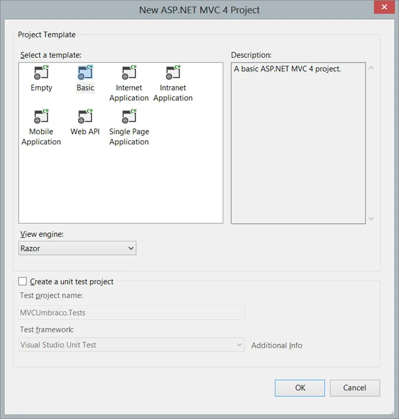Screen dimensions: 399x419
Task: Enable Create a unit test project checkbox
Action: point(22,282)
